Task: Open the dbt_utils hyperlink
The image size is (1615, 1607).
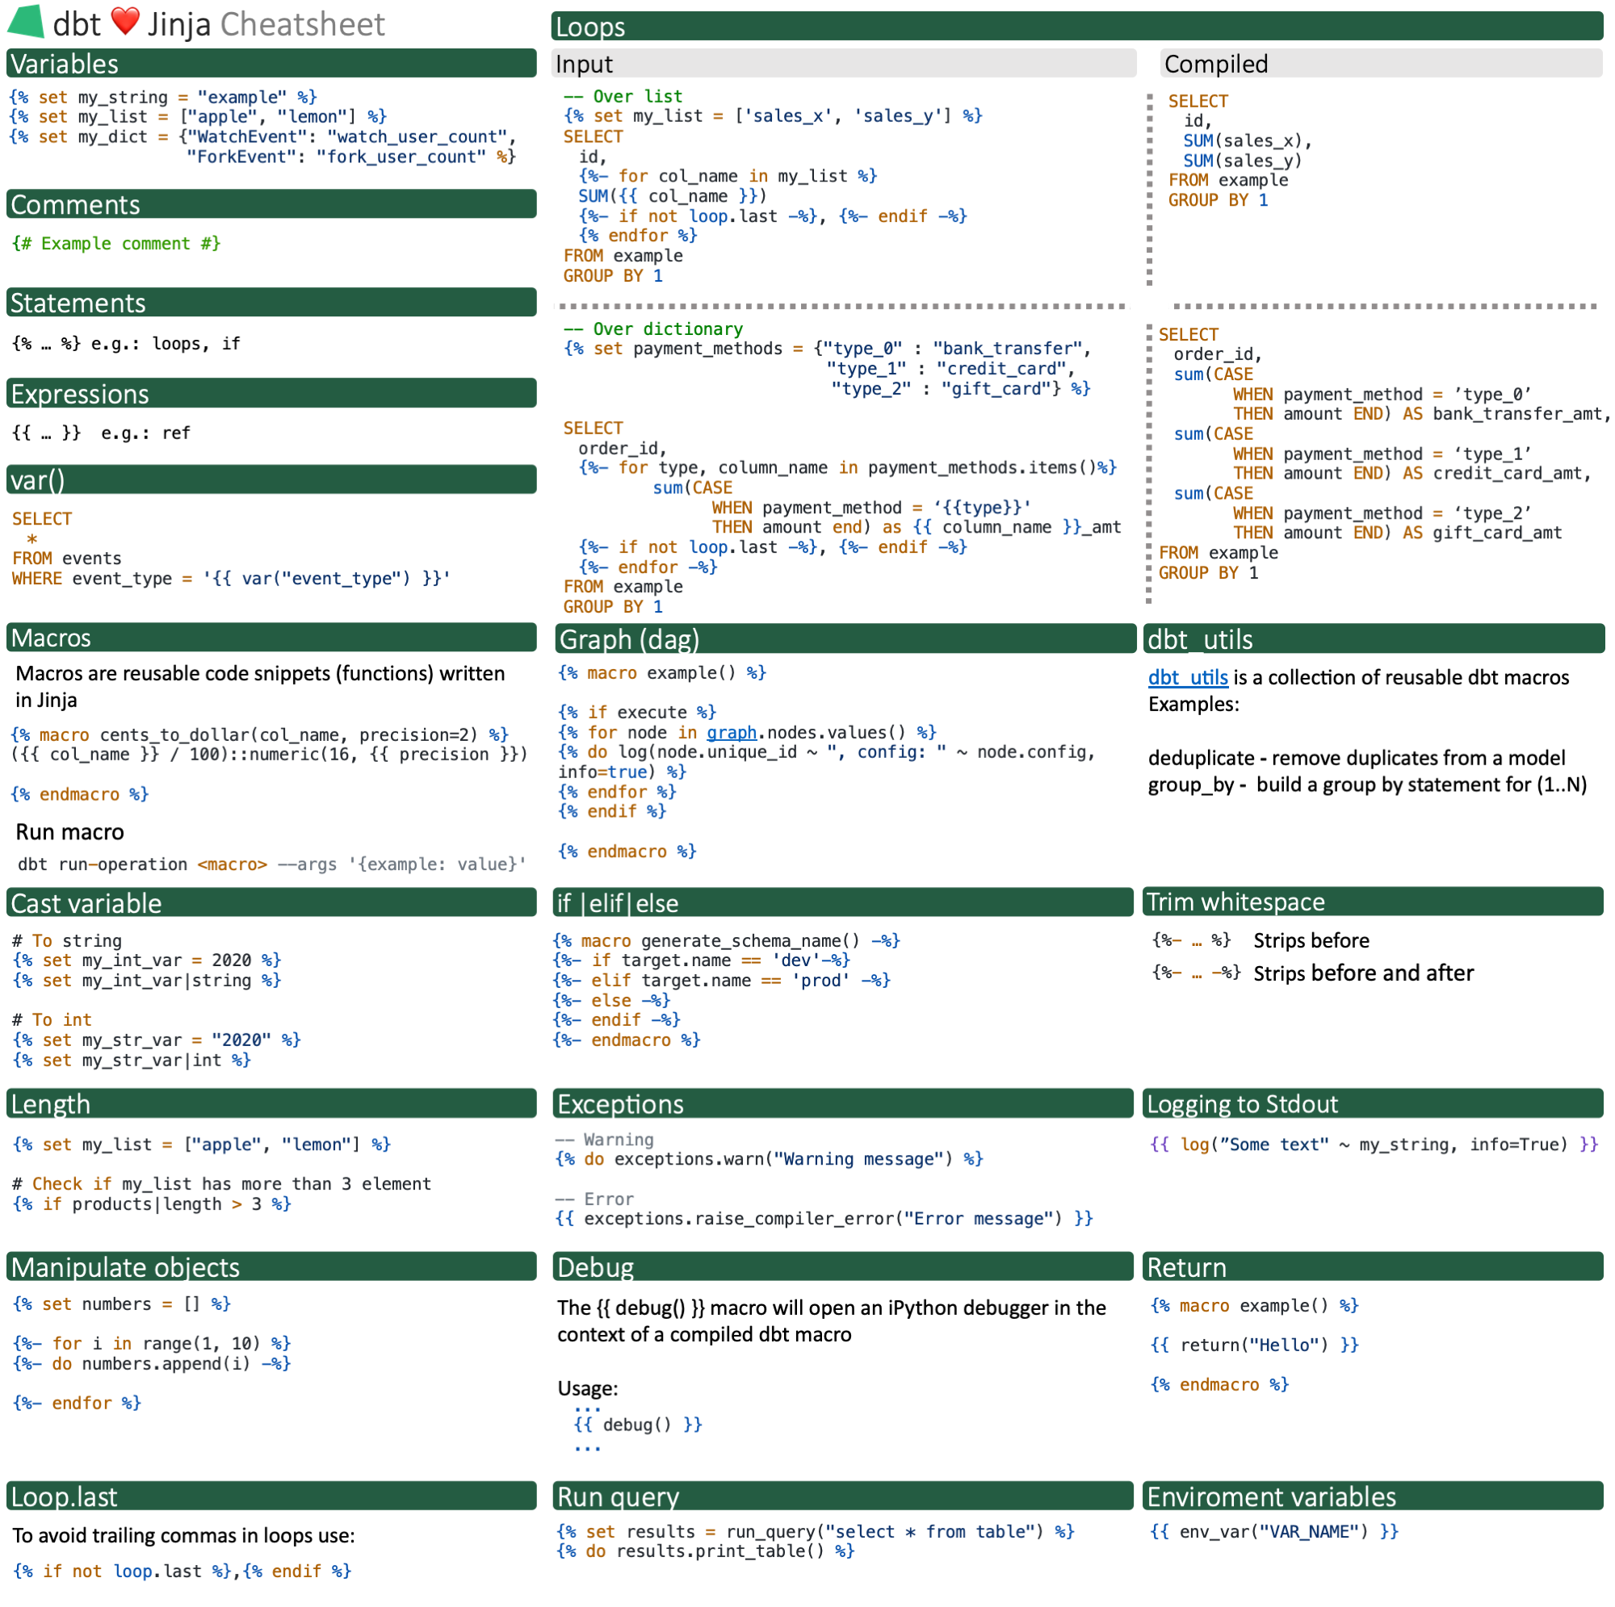Action: tap(1187, 678)
